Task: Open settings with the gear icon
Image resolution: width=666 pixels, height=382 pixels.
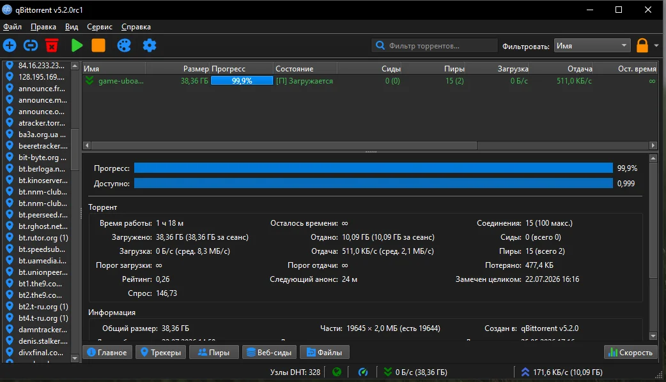Action: (x=150, y=45)
